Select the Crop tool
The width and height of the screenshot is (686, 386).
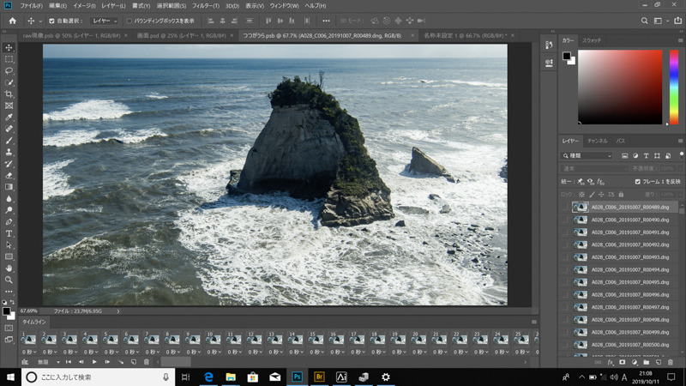tap(9, 93)
